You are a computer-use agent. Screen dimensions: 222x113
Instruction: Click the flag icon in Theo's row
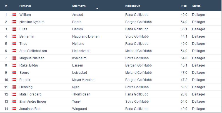click(14, 44)
